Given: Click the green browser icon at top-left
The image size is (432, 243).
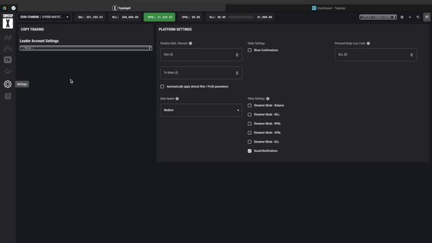Looking at the screenshot, I should click(5, 8).
